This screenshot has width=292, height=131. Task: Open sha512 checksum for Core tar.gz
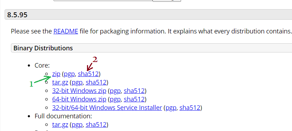[96, 82]
